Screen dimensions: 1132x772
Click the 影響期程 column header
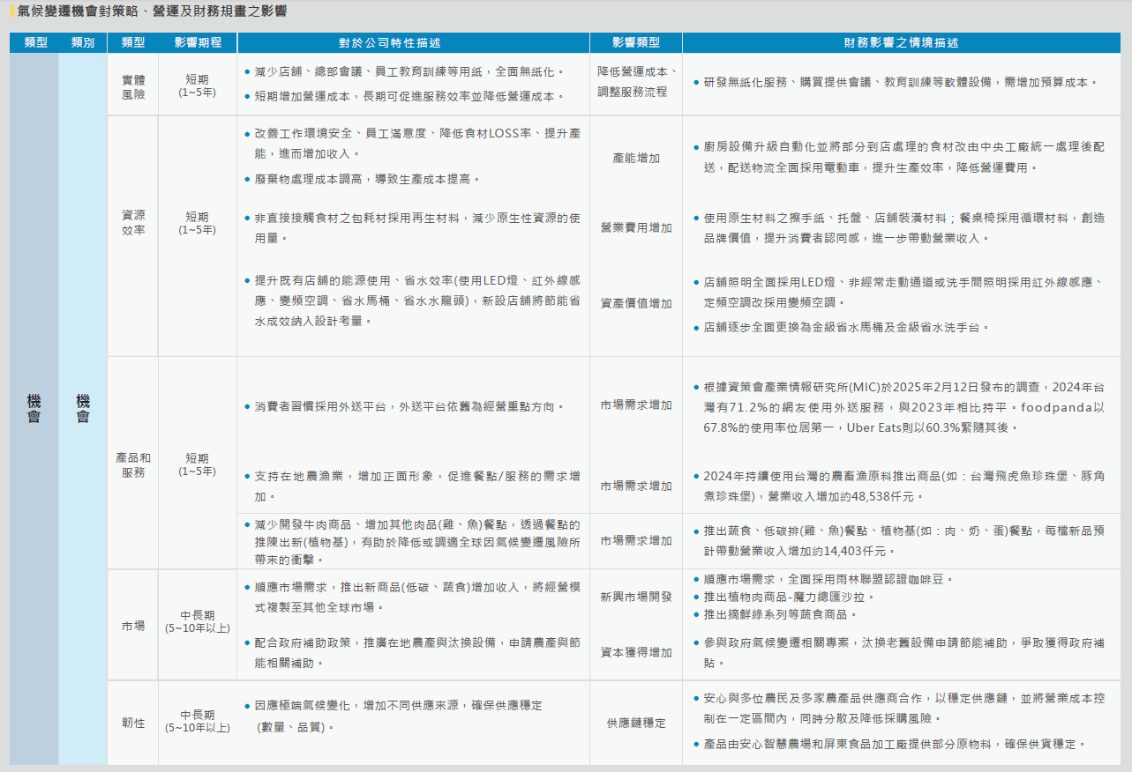pos(198,42)
